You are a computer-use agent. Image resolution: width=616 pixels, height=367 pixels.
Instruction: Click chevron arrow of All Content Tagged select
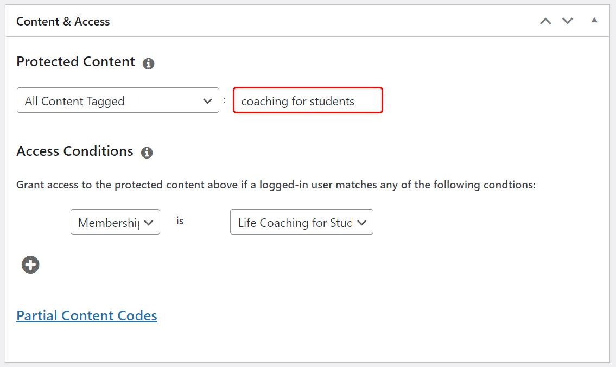(207, 101)
